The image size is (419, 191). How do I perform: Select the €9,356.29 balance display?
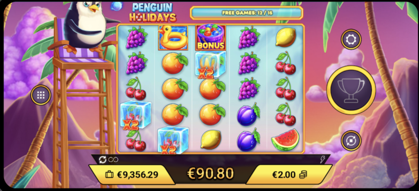coord(131,175)
